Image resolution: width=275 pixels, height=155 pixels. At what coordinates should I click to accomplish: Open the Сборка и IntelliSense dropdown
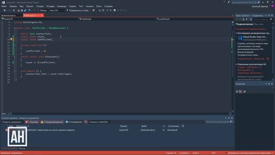(99, 122)
